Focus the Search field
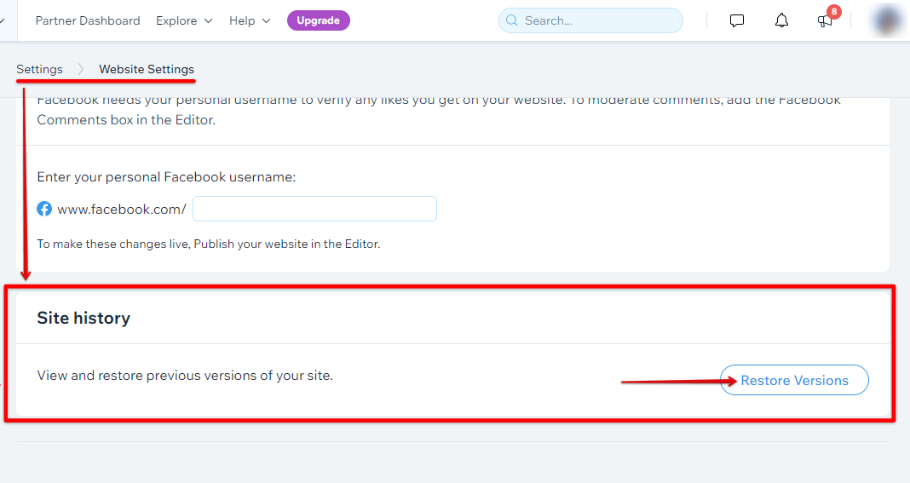910x483 pixels. [590, 21]
